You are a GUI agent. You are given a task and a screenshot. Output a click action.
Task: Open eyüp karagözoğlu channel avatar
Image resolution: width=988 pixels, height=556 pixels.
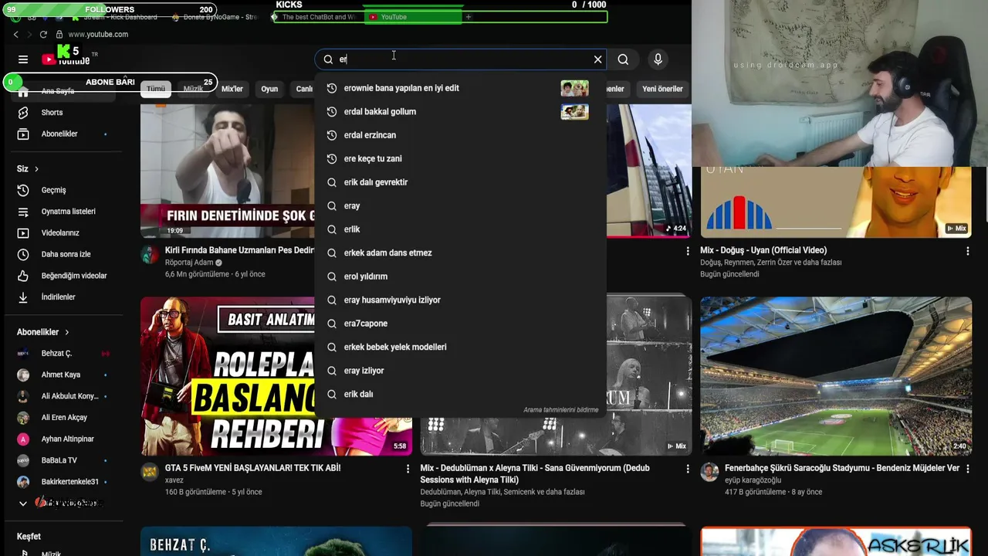[x=709, y=473]
